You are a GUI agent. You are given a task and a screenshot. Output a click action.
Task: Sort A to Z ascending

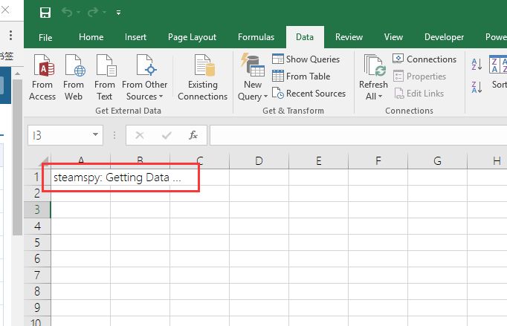(x=477, y=65)
